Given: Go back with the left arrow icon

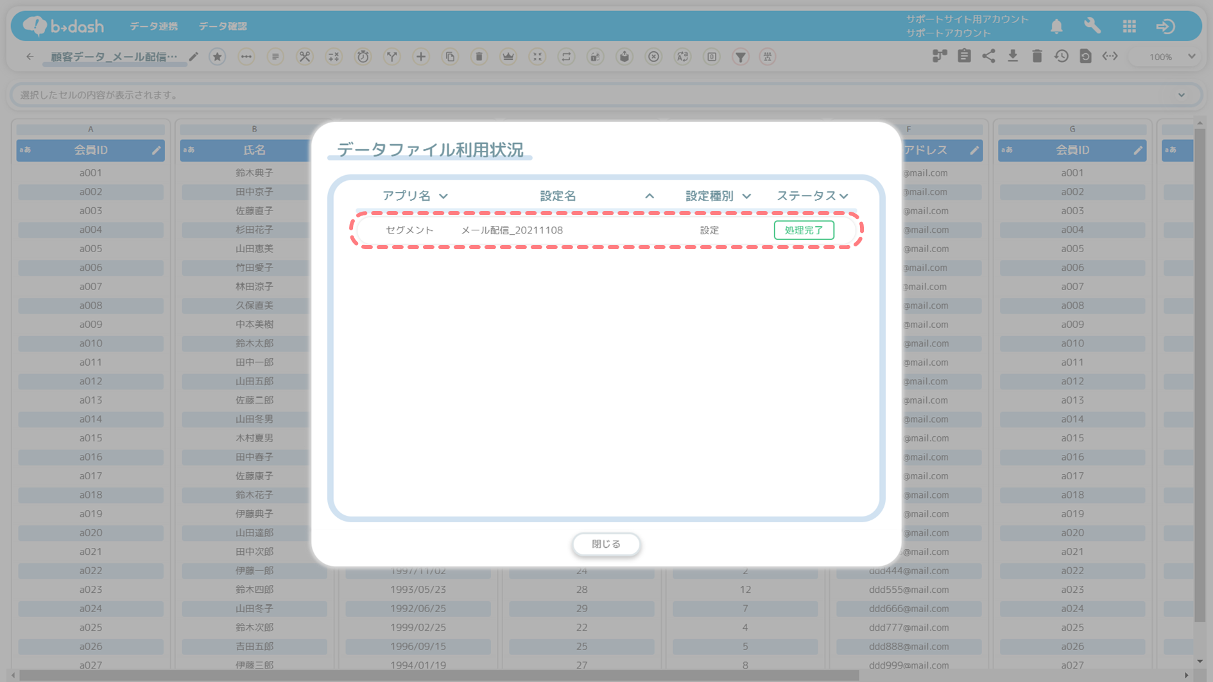Looking at the screenshot, I should click(30, 56).
